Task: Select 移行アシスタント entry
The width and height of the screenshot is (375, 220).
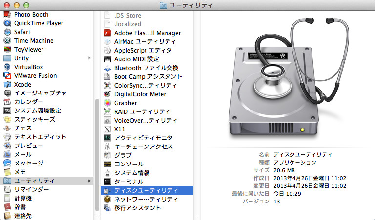Action: [x=147, y=208]
